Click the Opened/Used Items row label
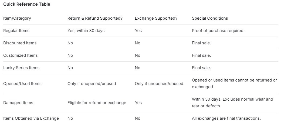The height and width of the screenshot is (124, 281). (22, 84)
